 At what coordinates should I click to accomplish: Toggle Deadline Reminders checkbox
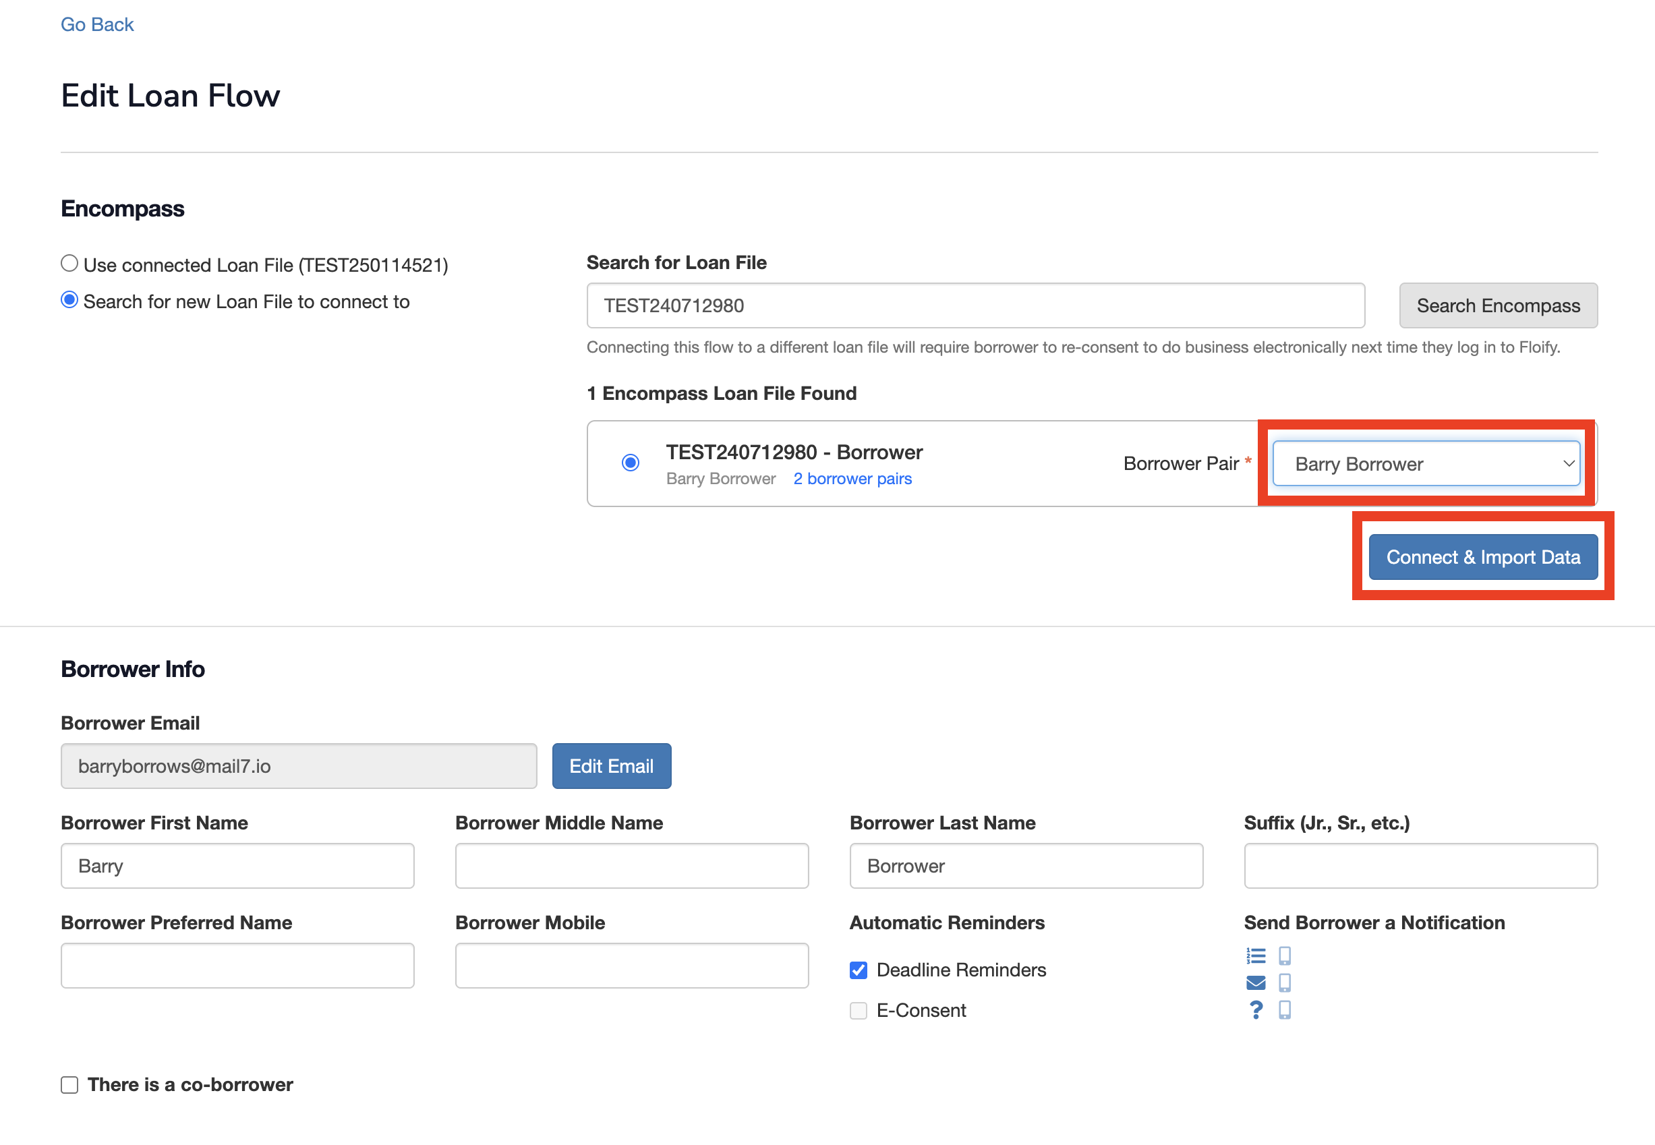pos(858,970)
